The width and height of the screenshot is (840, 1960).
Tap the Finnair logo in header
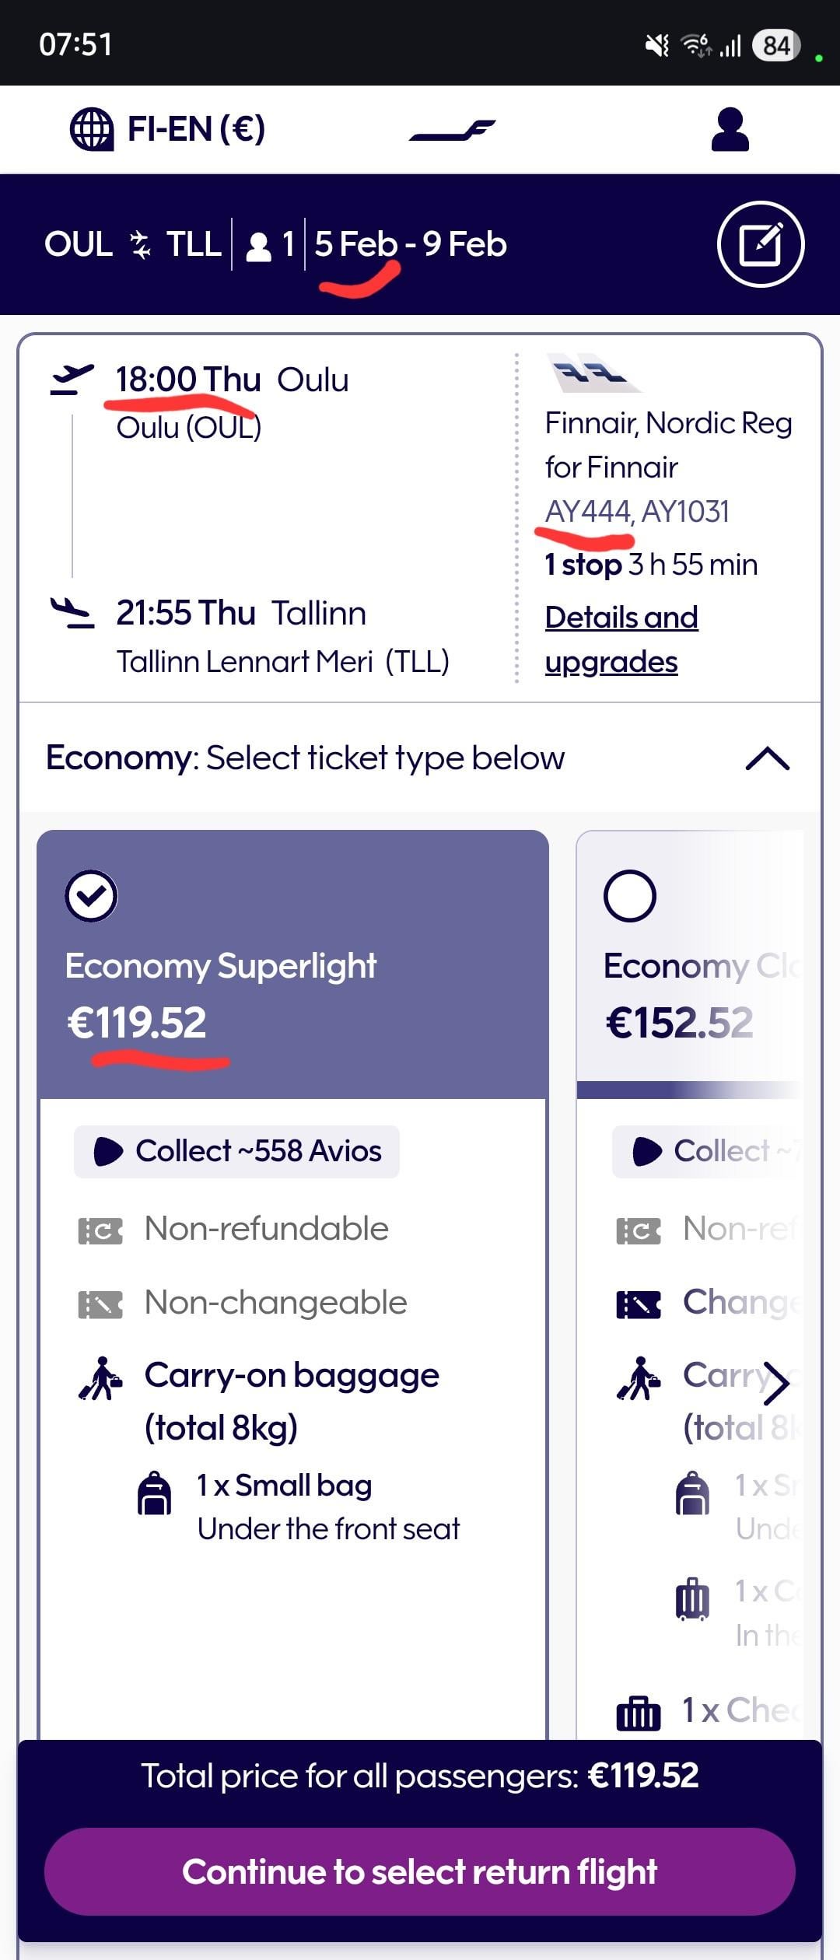tap(452, 131)
